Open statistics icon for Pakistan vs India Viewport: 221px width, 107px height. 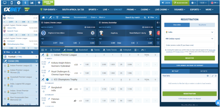click(75, 101)
